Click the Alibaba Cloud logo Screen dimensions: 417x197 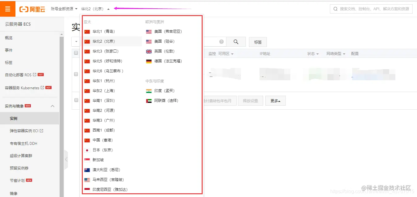32,9
